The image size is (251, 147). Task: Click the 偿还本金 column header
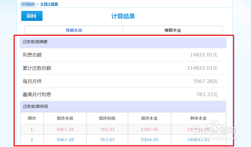point(149,118)
